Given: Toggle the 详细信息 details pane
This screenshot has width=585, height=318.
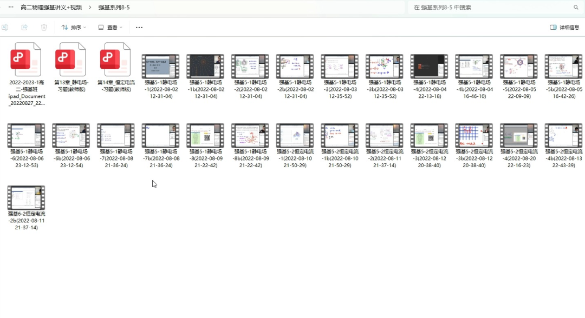Looking at the screenshot, I should point(564,28).
